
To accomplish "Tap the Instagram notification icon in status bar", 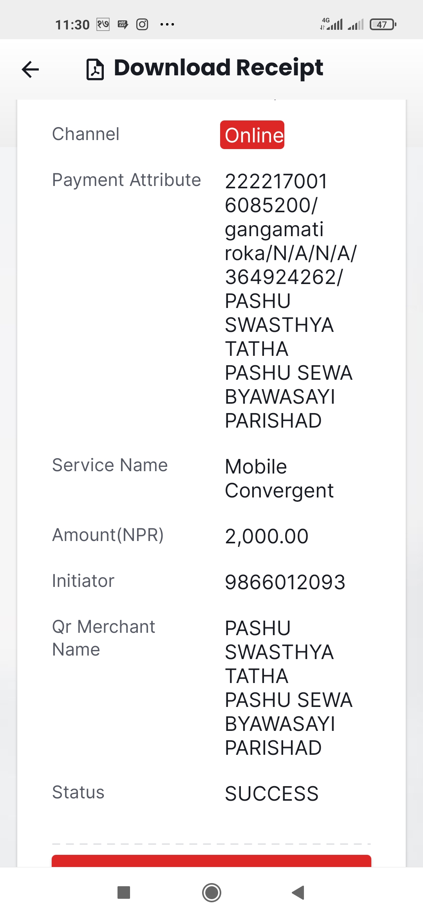I will point(142,24).
